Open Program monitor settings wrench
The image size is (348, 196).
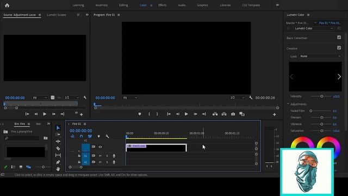tap(251, 97)
